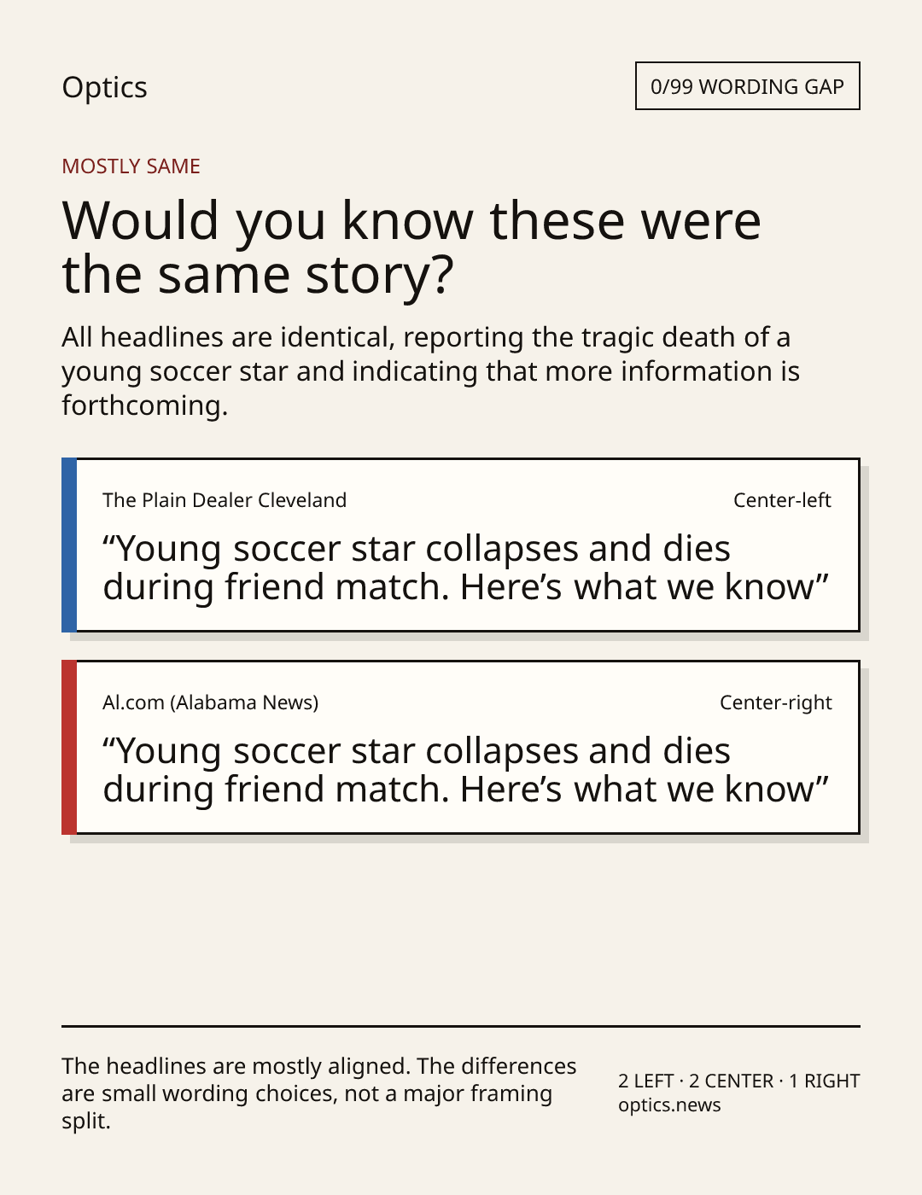Click the 0/99 WORDING GAP badge
Image resolution: width=922 pixels, height=1195 pixels.
point(747,86)
